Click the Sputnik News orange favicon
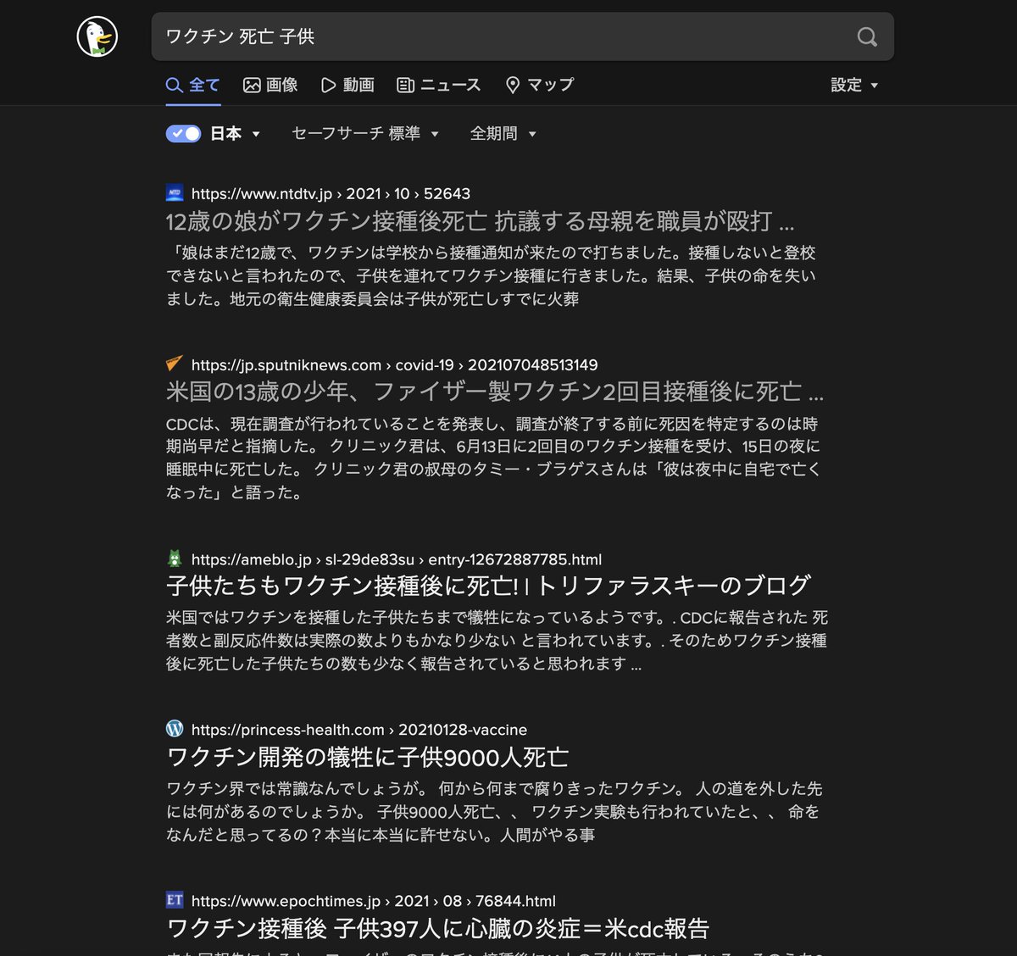Viewport: 1017px width, 956px height. tap(175, 364)
